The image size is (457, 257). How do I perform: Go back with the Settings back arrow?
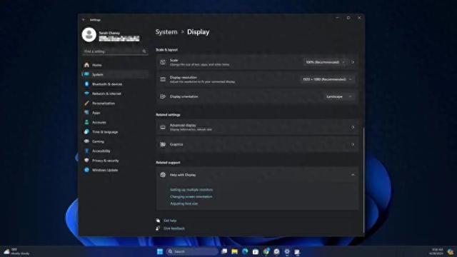tap(84, 20)
